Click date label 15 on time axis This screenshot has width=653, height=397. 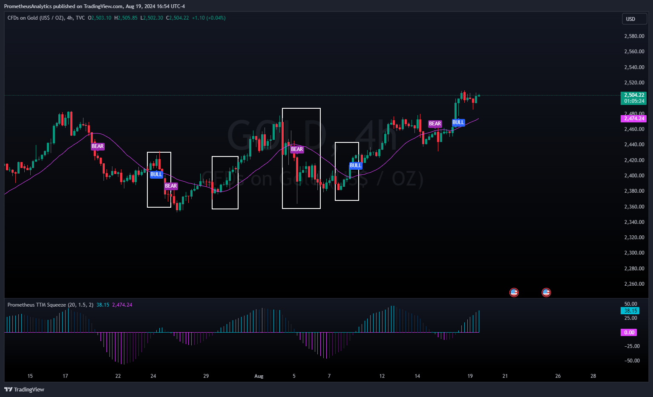[30, 376]
